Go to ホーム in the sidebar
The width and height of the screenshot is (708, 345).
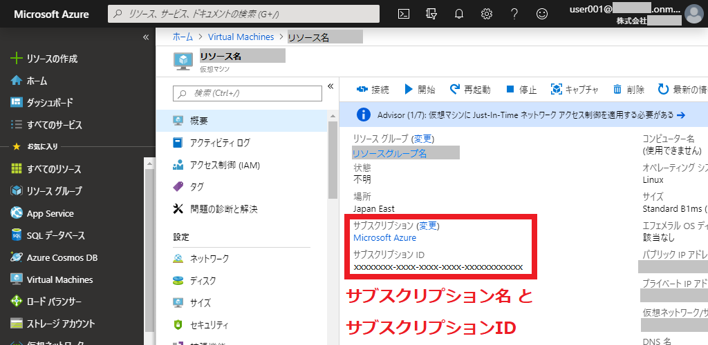click(29, 81)
